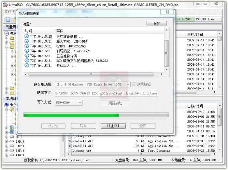This screenshot has width=228, height=170.
Task: Click the 映像文件 path input field
Action: coord(106,93)
